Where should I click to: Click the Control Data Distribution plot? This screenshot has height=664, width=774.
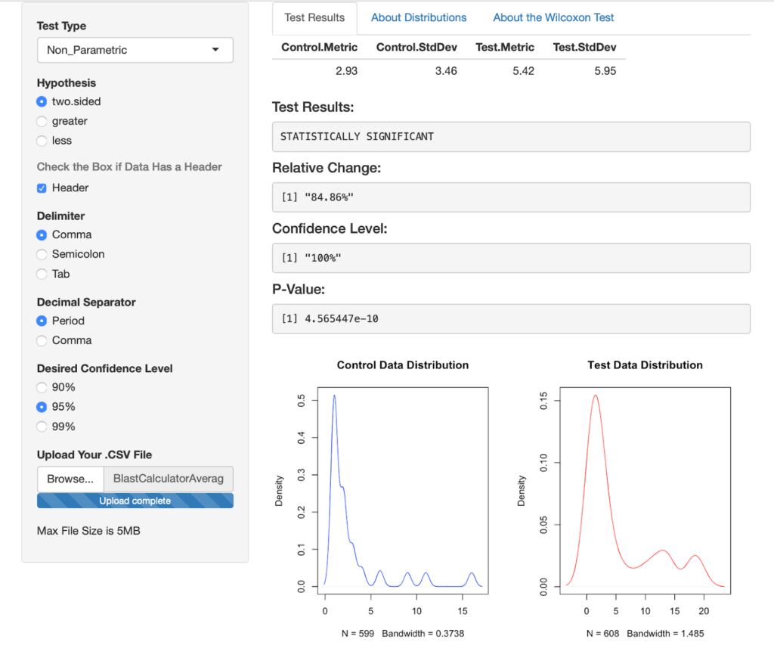402,492
